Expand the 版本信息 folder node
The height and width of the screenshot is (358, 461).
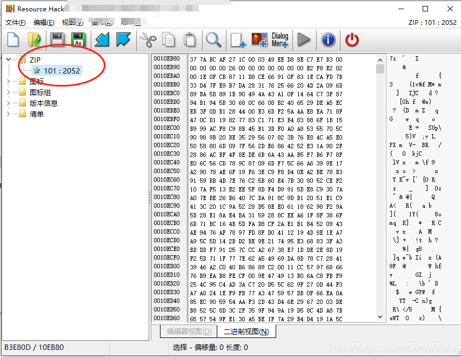pyautogui.click(x=9, y=103)
